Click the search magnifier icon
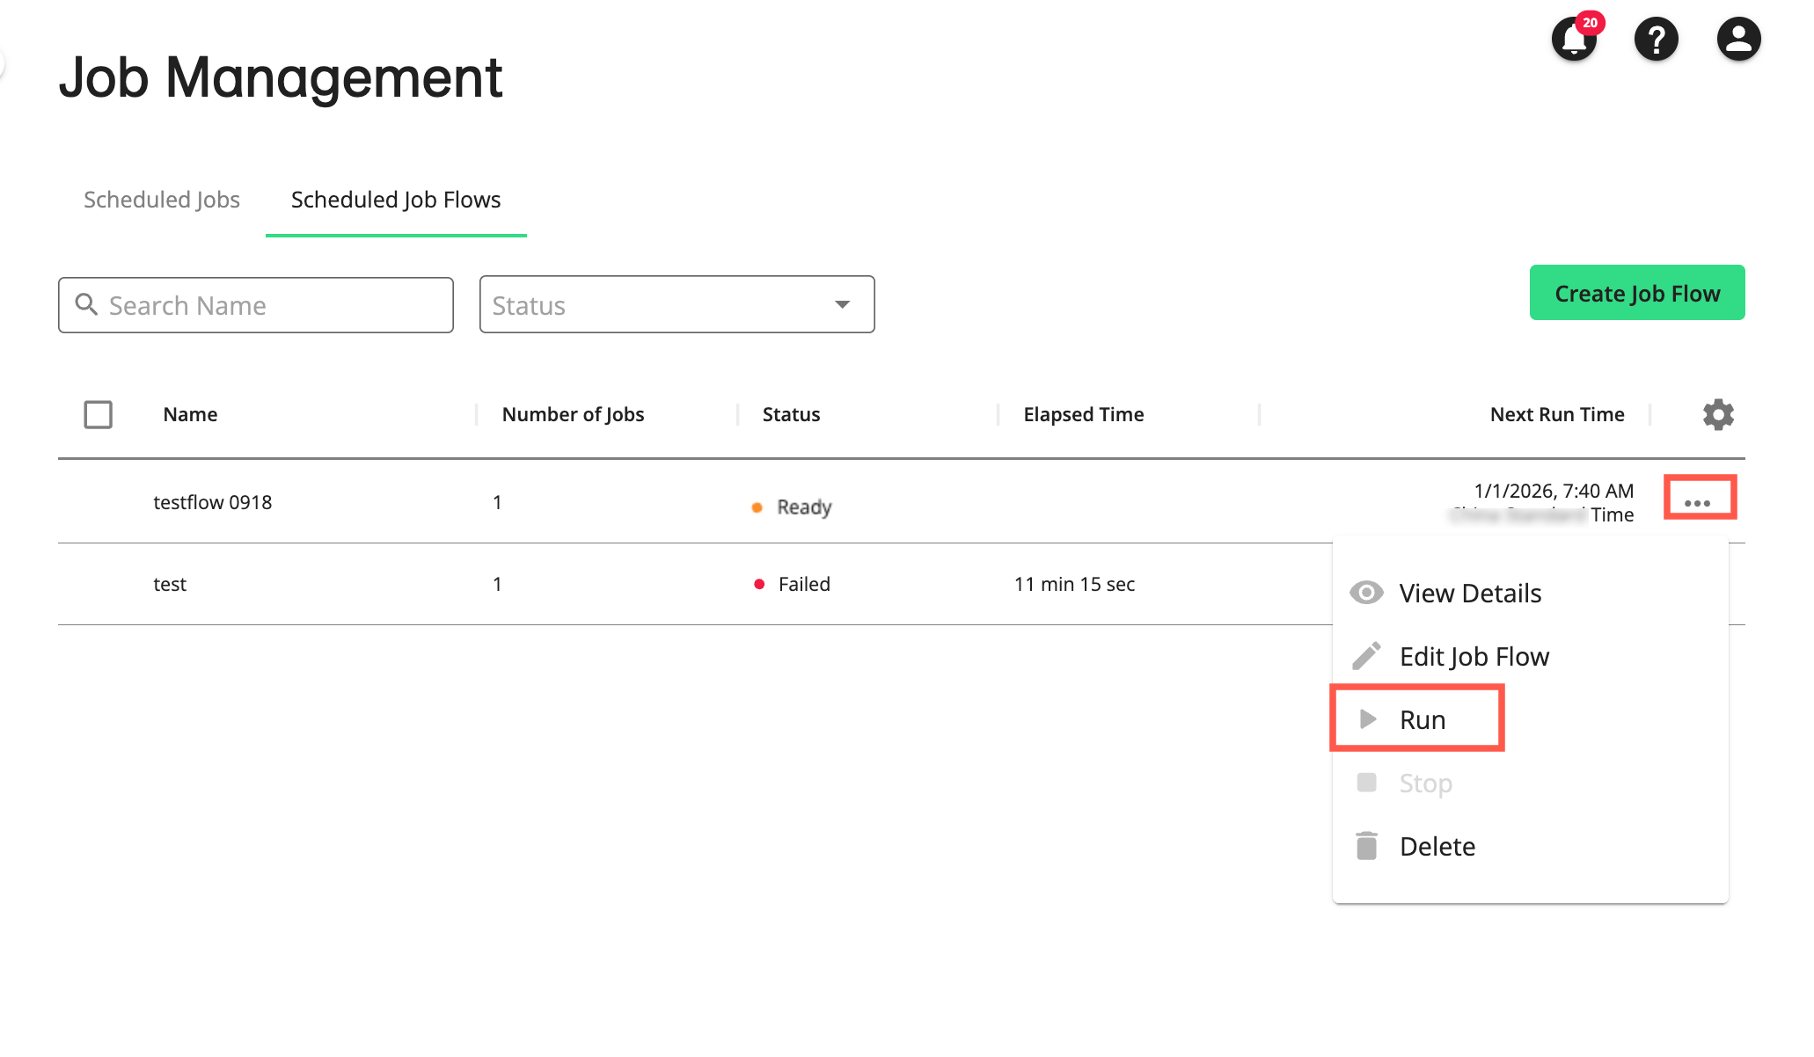 [86, 304]
